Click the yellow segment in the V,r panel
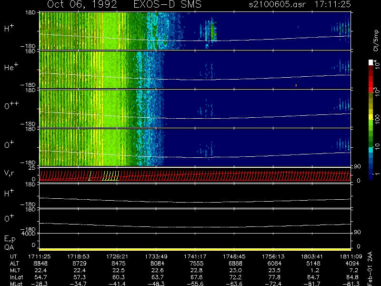 pyautogui.click(x=110, y=175)
